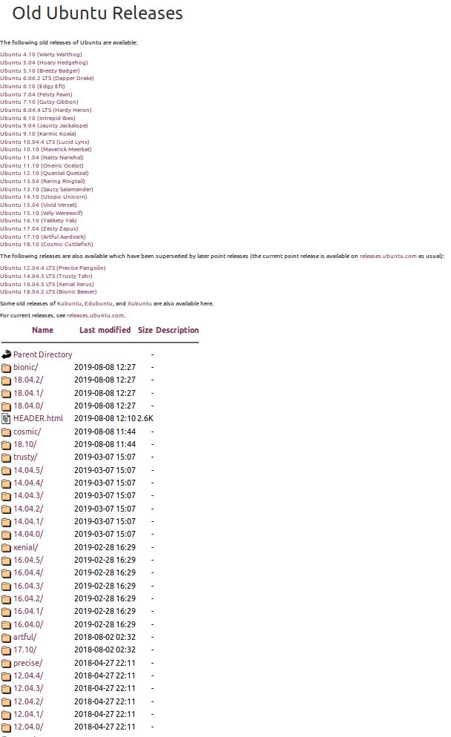
Task: Click the folder icon next to 16.04.3/
Action: [6, 586]
